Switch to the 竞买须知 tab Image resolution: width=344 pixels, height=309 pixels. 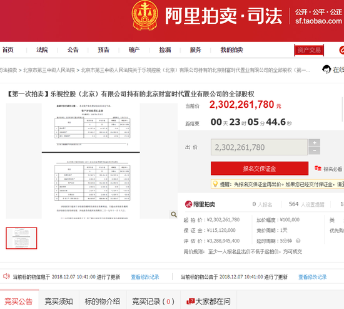59,301
